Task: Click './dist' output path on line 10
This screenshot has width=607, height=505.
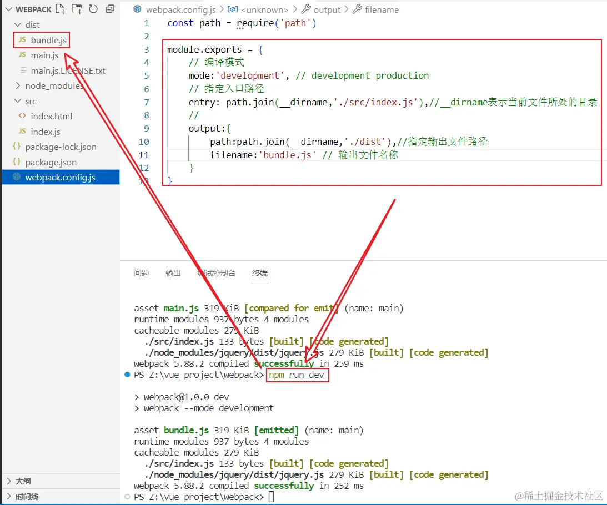Action: (x=365, y=142)
